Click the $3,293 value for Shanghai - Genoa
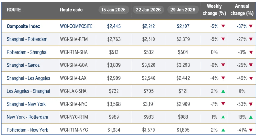258x136 pixels. (x=183, y=65)
